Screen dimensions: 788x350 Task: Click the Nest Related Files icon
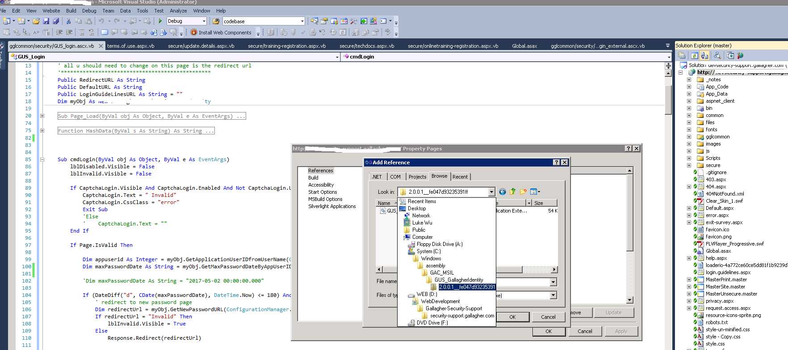[x=704, y=55]
